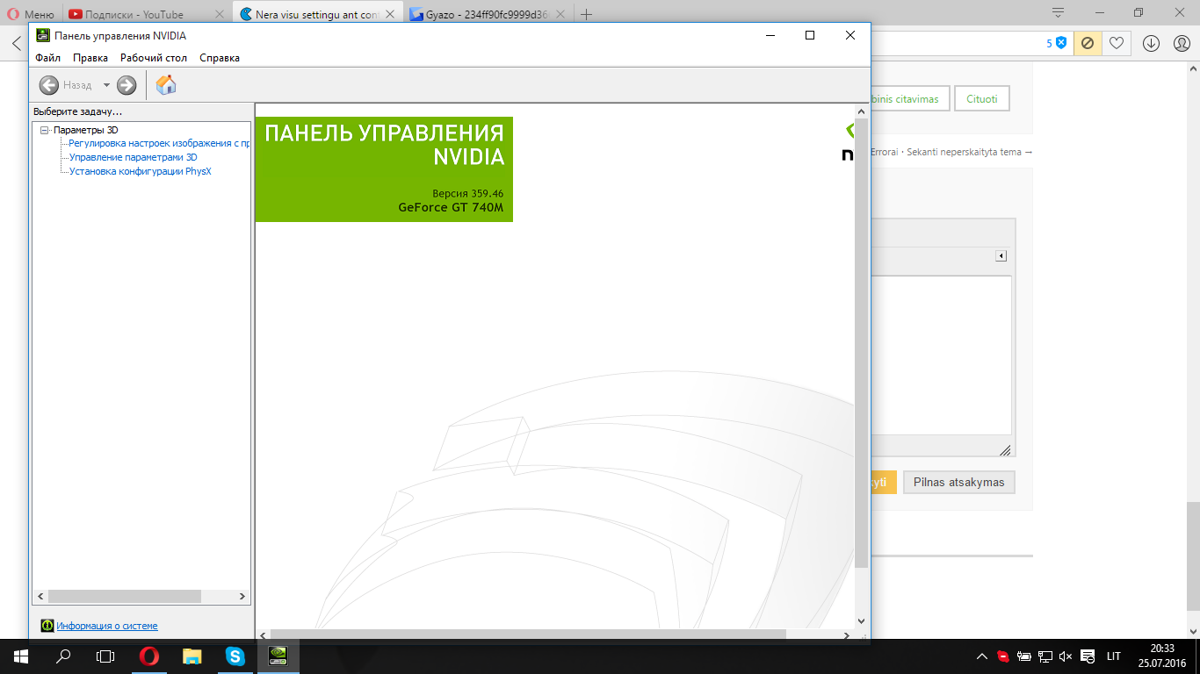Open the Action Center notification icon
Viewport: 1200px width, 674px height.
click(x=1088, y=656)
